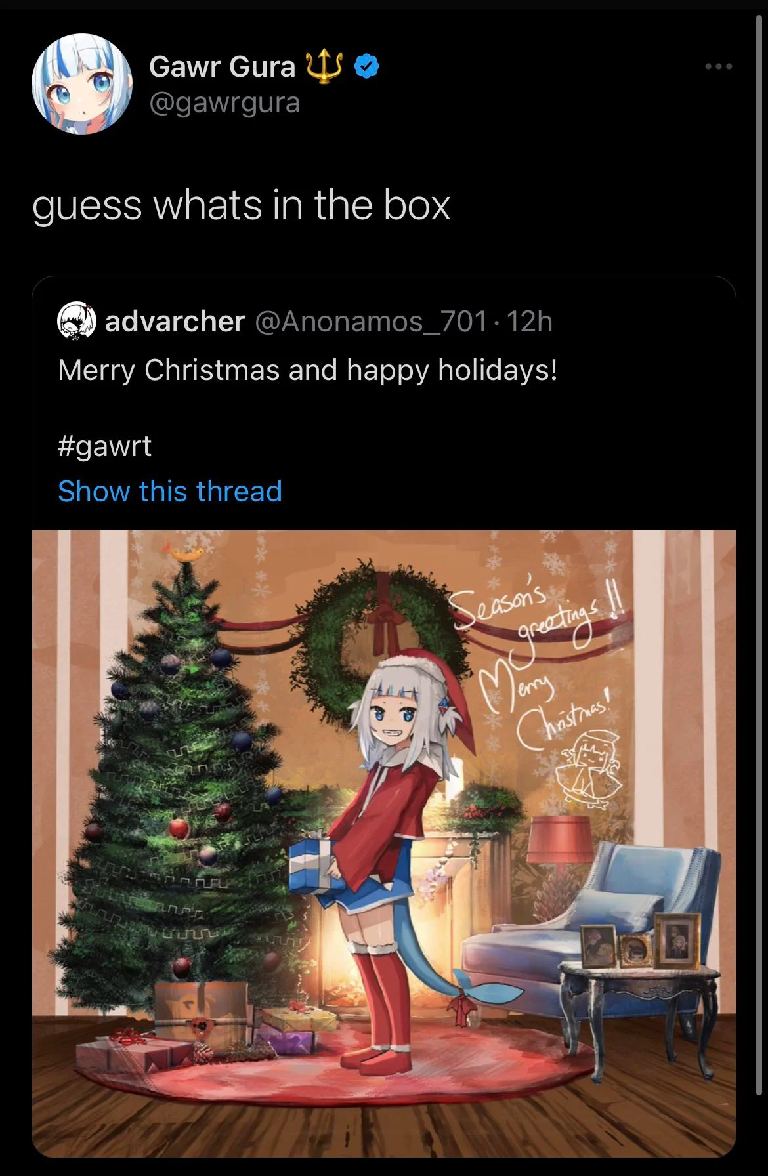Click the quoted tweet's Merry Christmas text
This screenshot has height=1176, width=768.
(307, 370)
